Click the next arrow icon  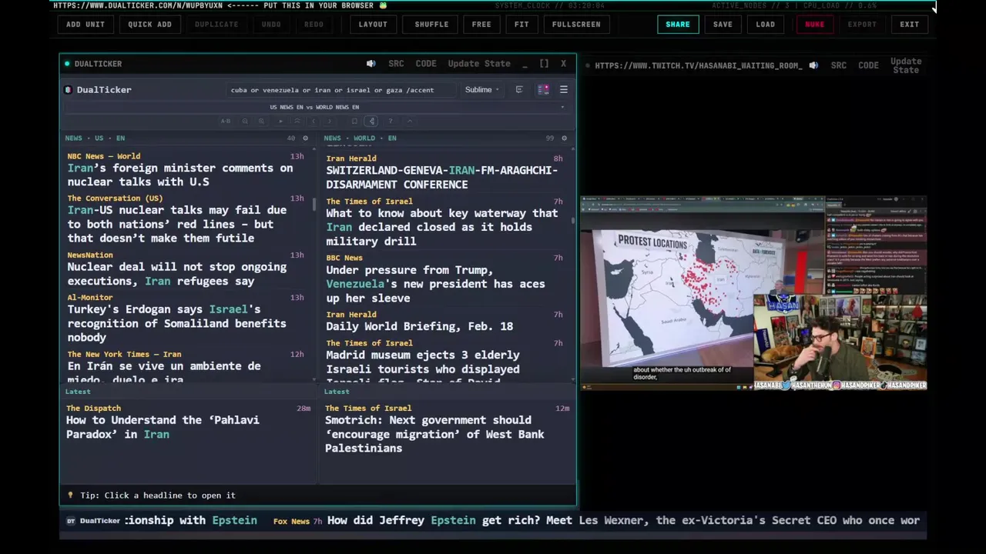329,121
